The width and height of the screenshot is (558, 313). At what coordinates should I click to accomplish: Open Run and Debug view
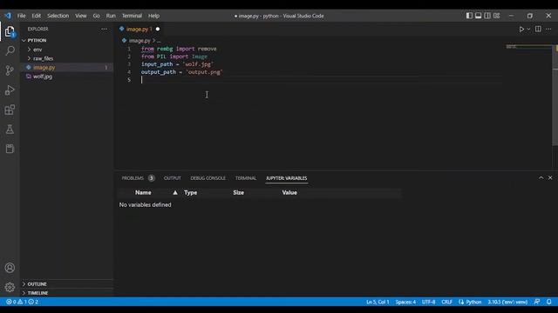pos(10,90)
